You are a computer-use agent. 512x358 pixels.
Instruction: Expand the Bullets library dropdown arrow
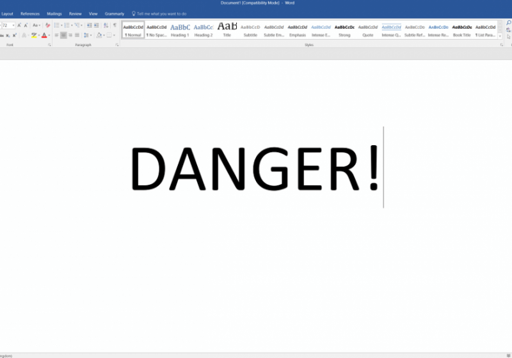61,25
